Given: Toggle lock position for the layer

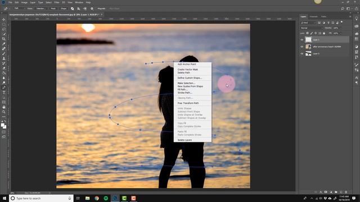Looking at the screenshot, I should (x=316, y=33).
